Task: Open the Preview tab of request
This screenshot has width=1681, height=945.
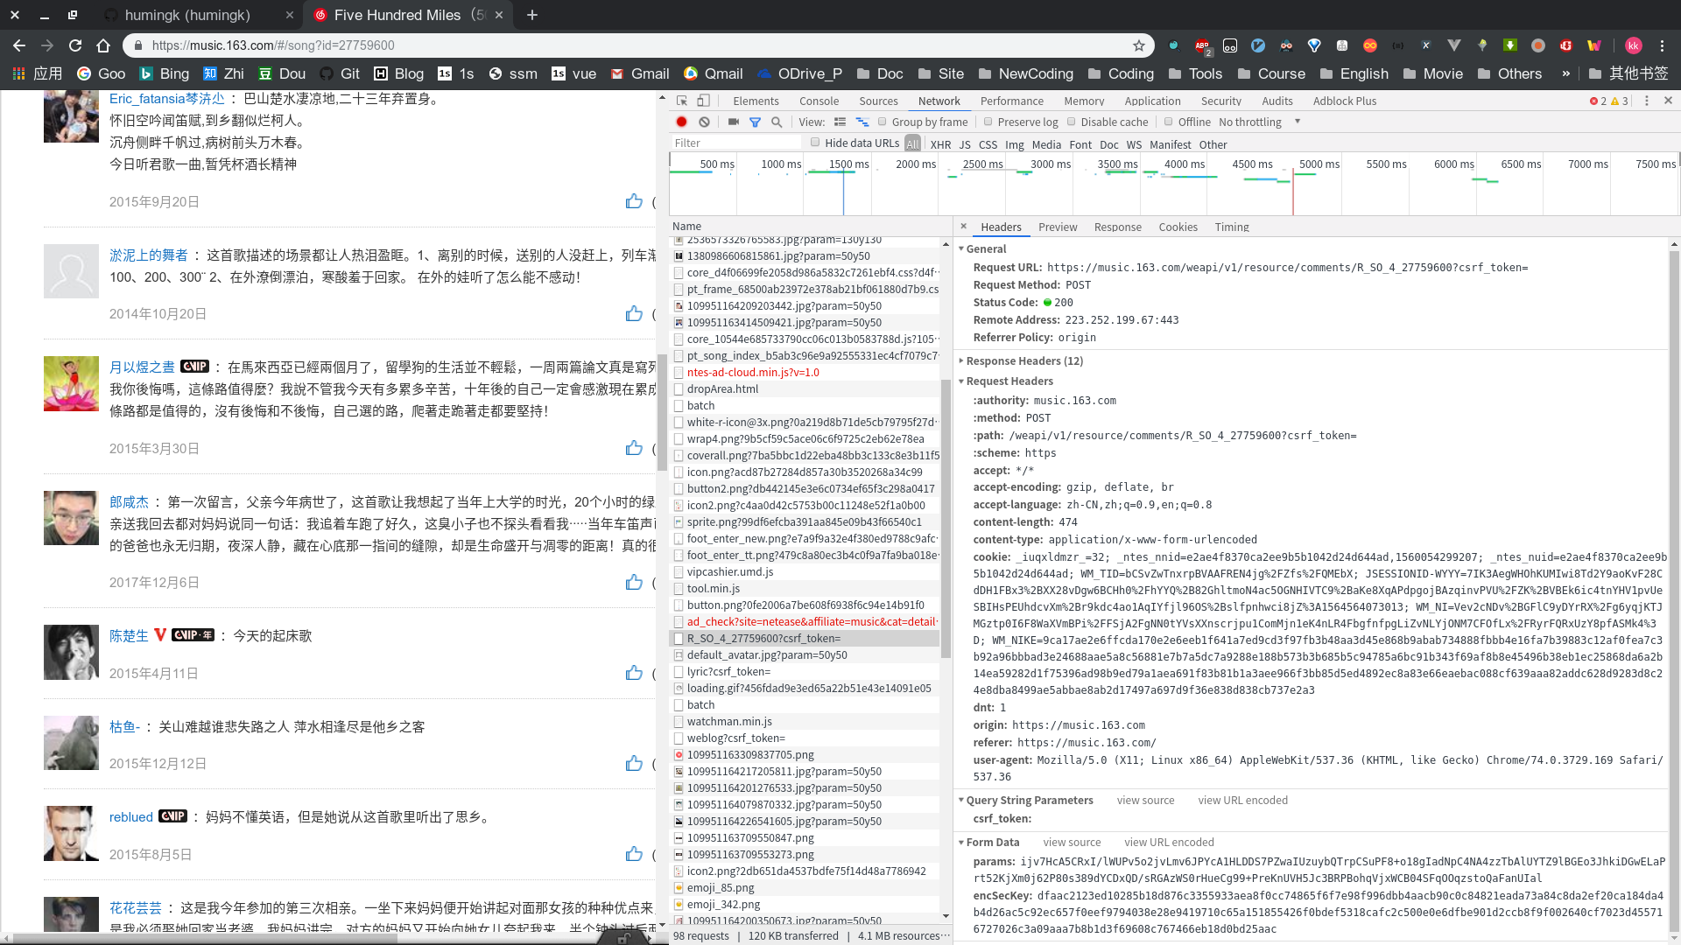Action: pos(1057,227)
